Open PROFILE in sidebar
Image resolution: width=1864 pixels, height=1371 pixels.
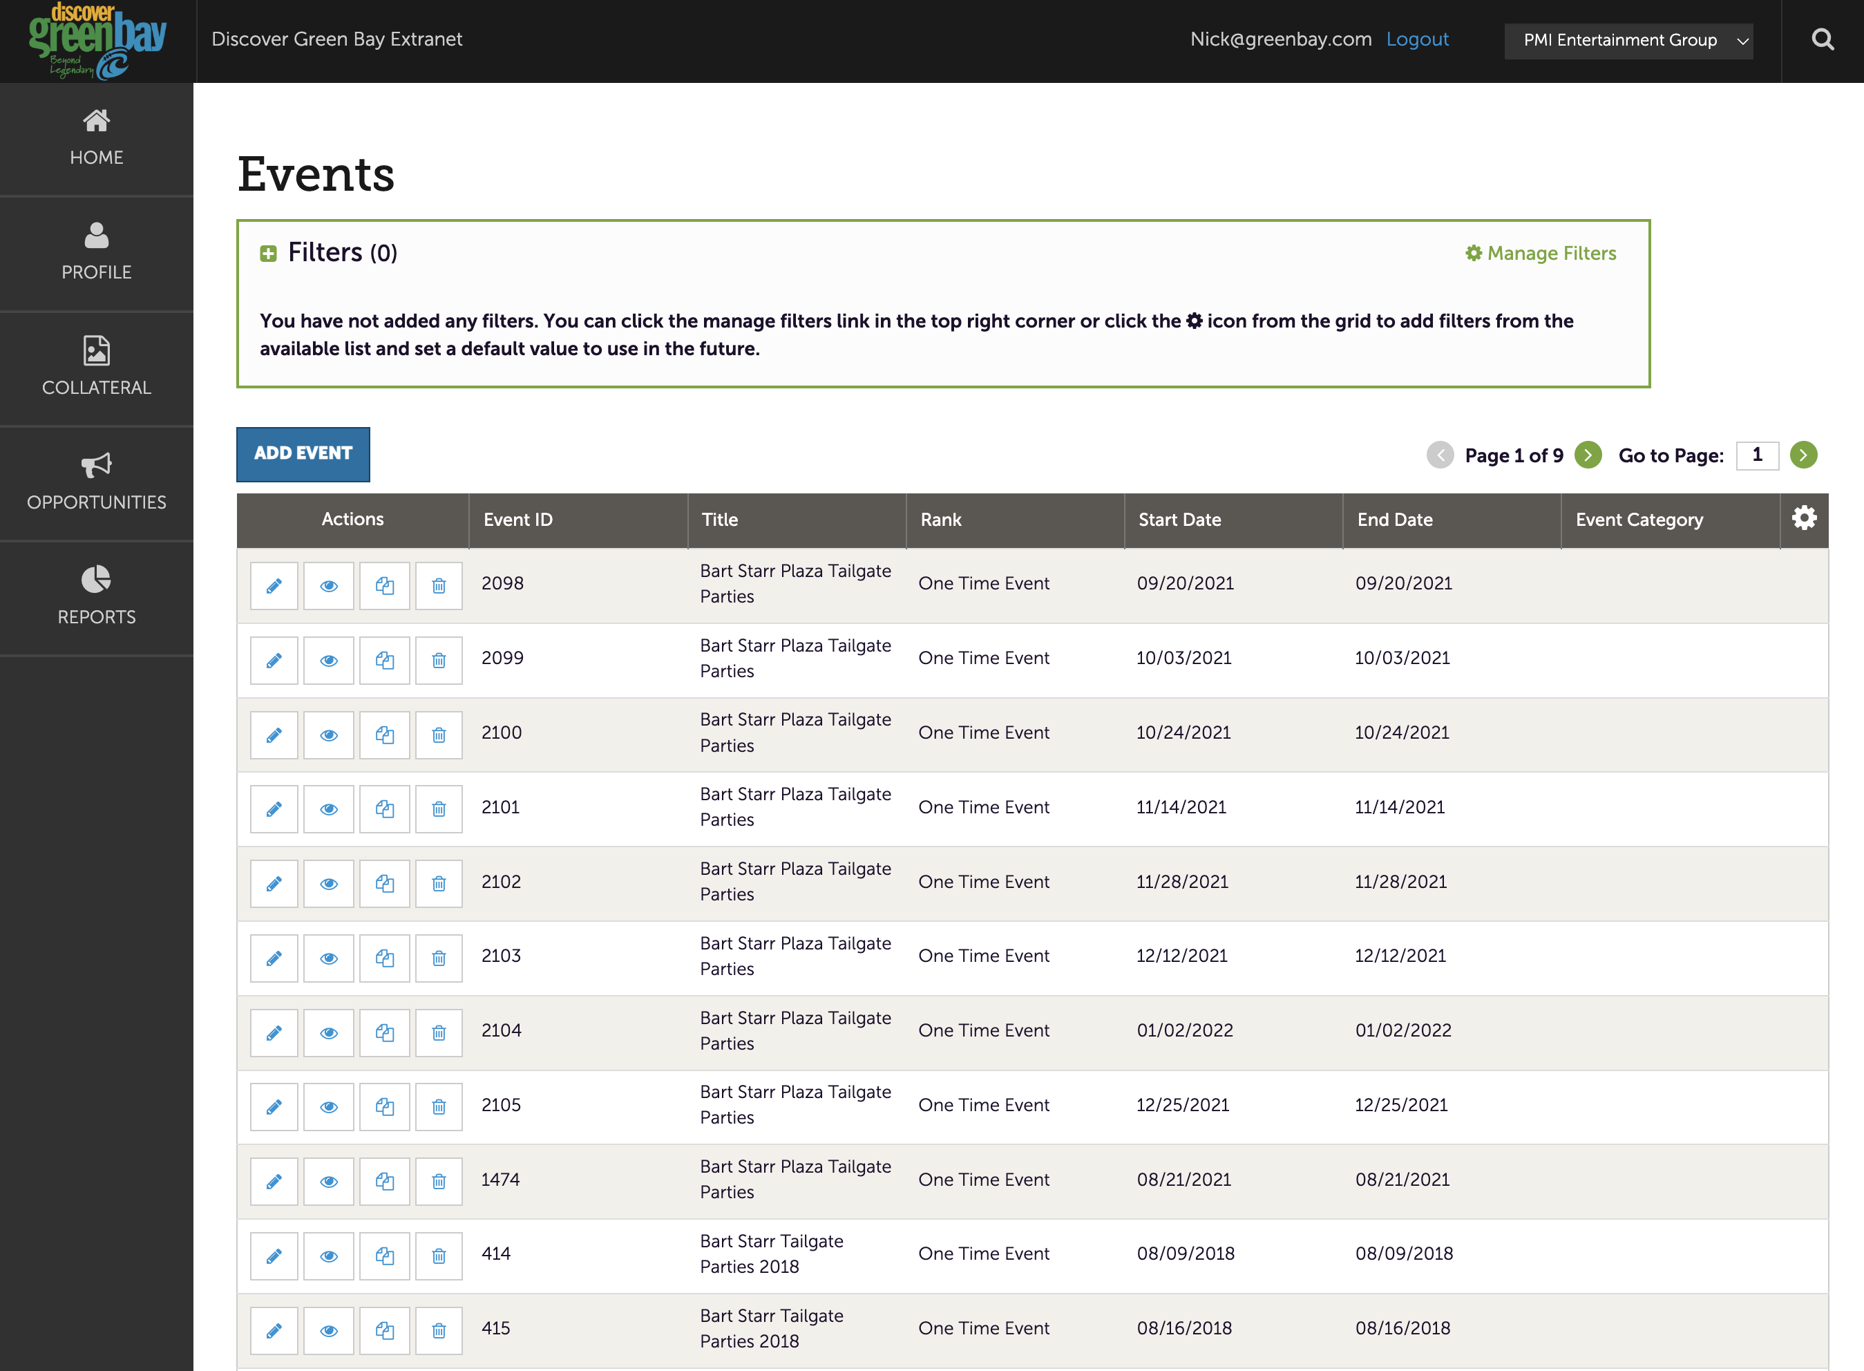click(x=96, y=253)
